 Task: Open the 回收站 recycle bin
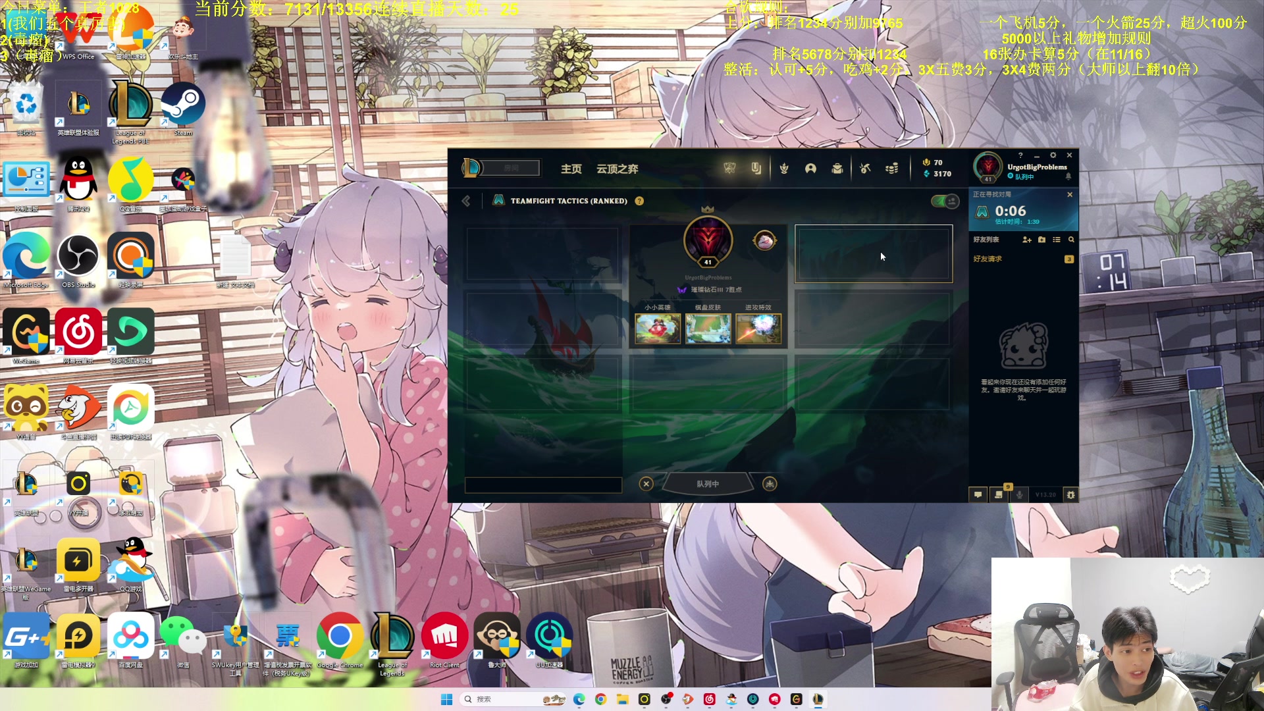(x=26, y=109)
